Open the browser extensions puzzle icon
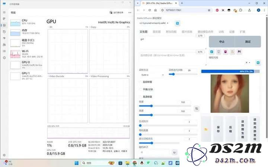This screenshot has height=167, width=268. pyautogui.click(x=241, y=10)
